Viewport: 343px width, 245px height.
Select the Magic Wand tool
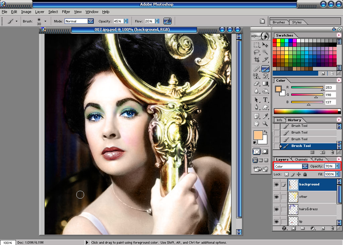(265, 52)
